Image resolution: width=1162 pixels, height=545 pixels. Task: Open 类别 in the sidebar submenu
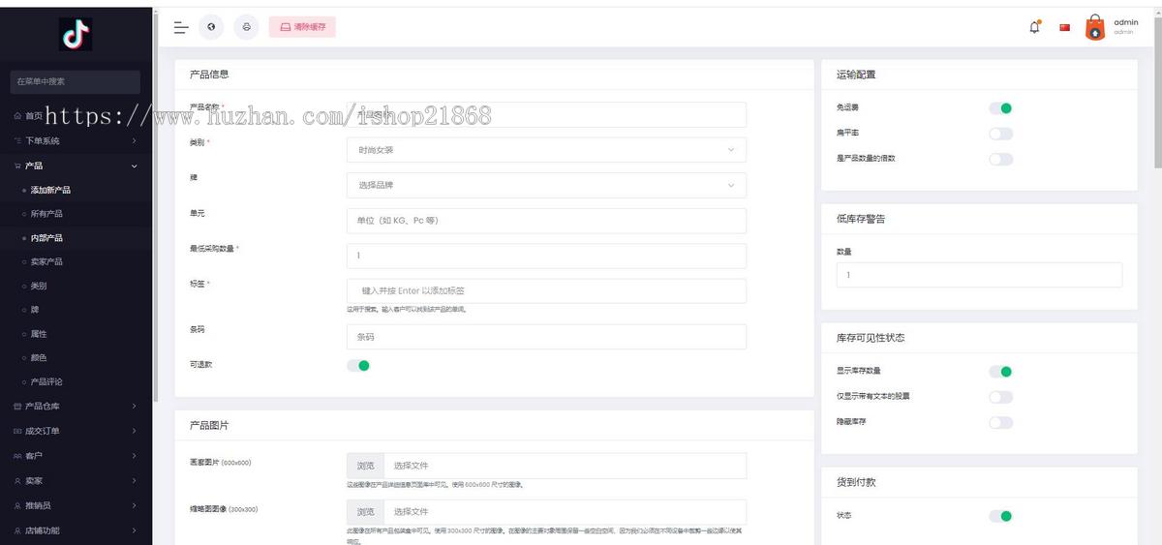pyautogui.click(x=39, y=286)
